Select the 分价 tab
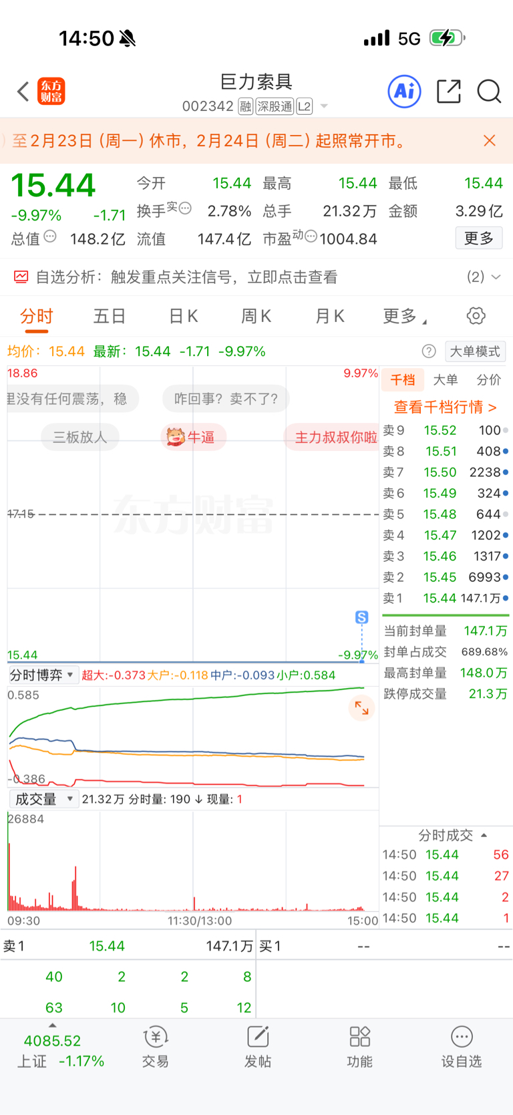Viewport: 513px width, 1115px height. 488,380
